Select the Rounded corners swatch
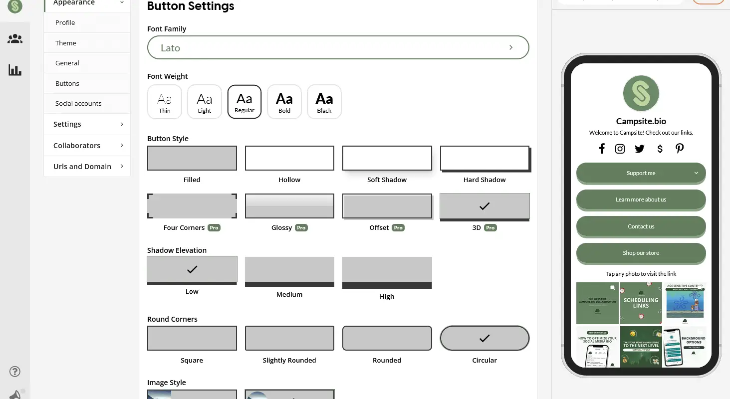Viewport: 730px width, 399px height. 387,338
